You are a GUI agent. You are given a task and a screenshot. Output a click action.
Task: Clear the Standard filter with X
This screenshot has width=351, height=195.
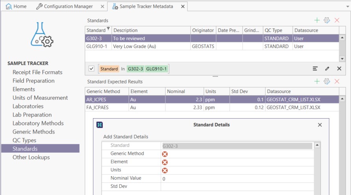point(339,69)
